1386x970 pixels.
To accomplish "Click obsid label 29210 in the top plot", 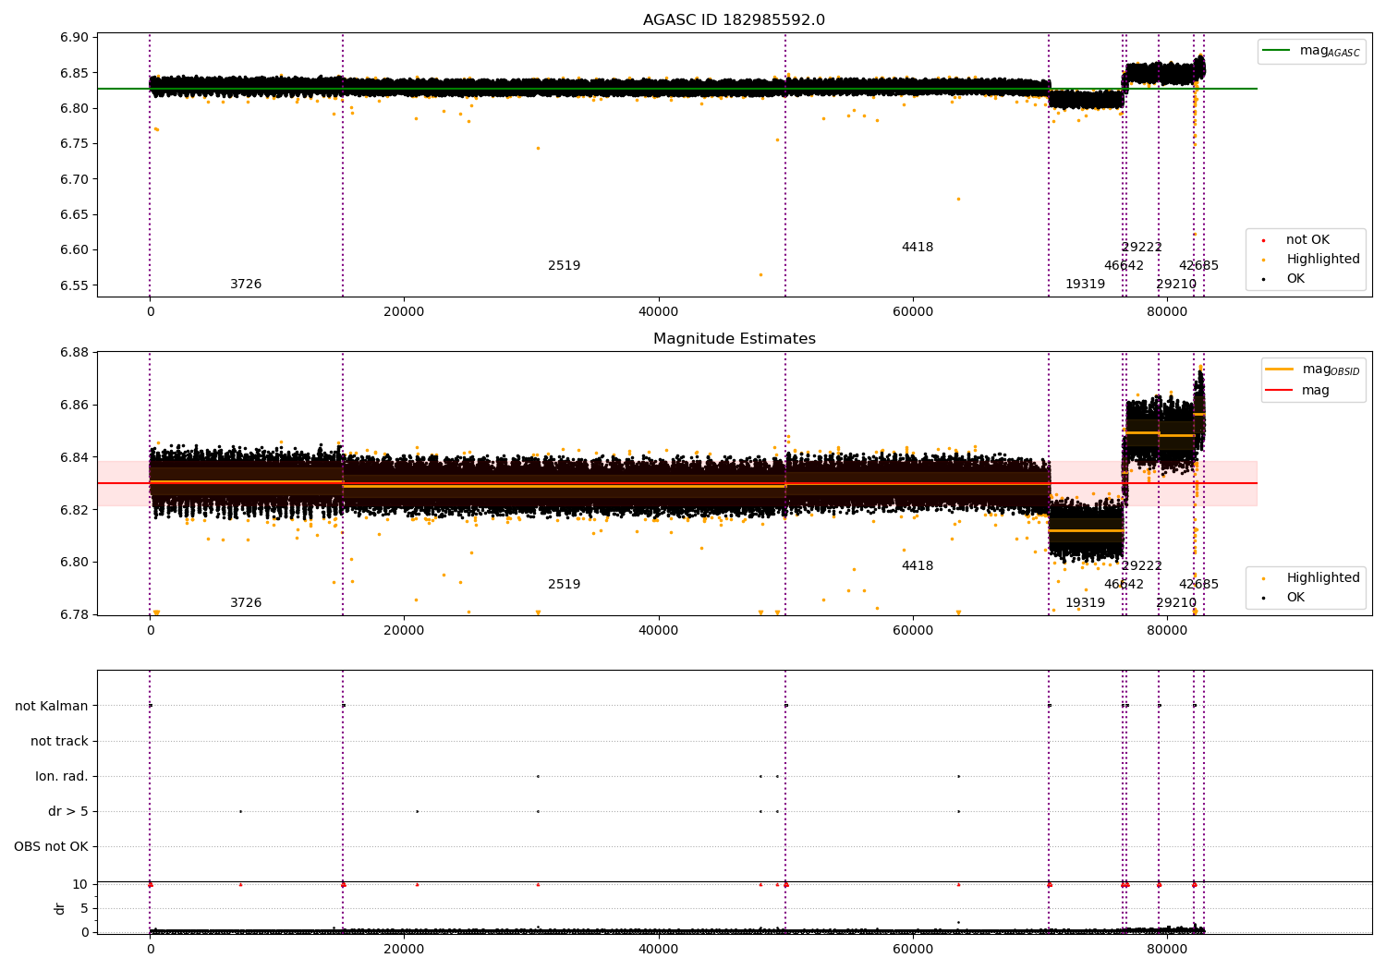I will 1176,285.
